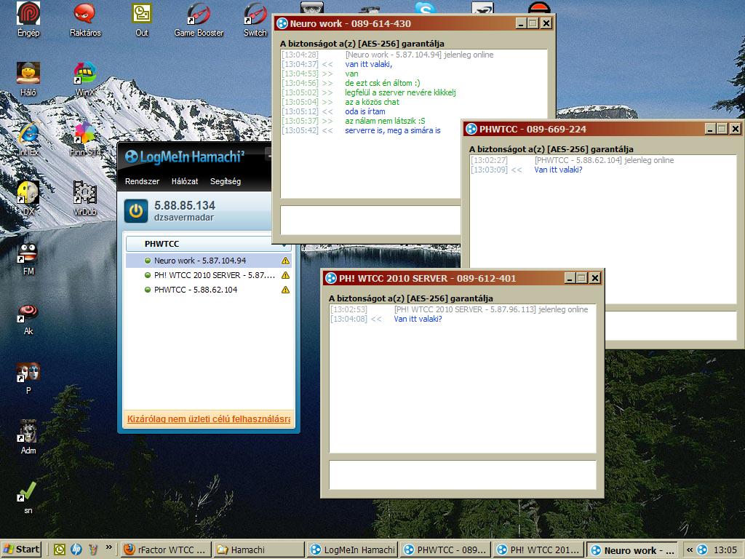
Task: Open the Adm desktop shortcut
Action: (x=28, y=437)
